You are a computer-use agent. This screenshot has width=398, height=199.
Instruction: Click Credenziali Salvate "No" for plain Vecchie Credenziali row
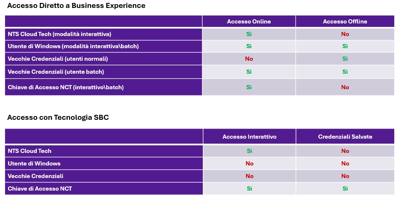point(345,176)
